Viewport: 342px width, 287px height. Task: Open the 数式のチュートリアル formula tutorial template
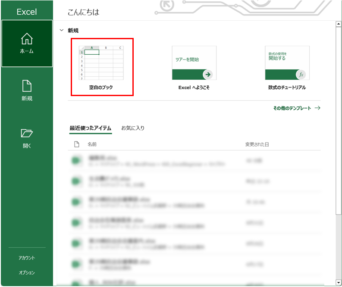[287, 68]
